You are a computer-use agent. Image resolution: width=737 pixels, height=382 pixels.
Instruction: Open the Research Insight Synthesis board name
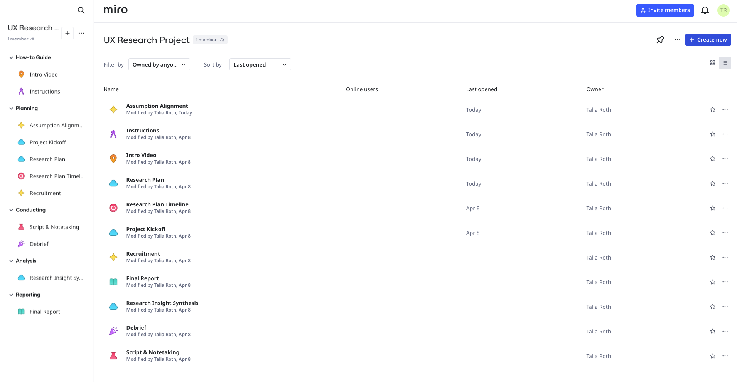click(x=162, y=303)
